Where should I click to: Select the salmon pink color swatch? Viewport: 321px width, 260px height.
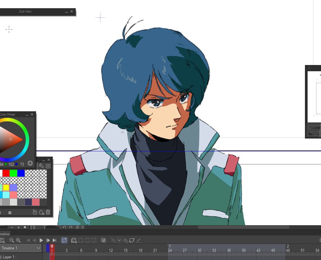tap(13, 195)
